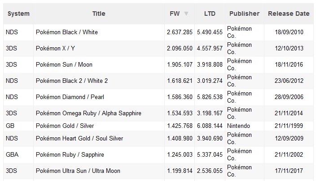Open Pokémon Heart Gold / Soul Silver
The height and width of the screenshot is (181, 316).
[x=79, y=138]
